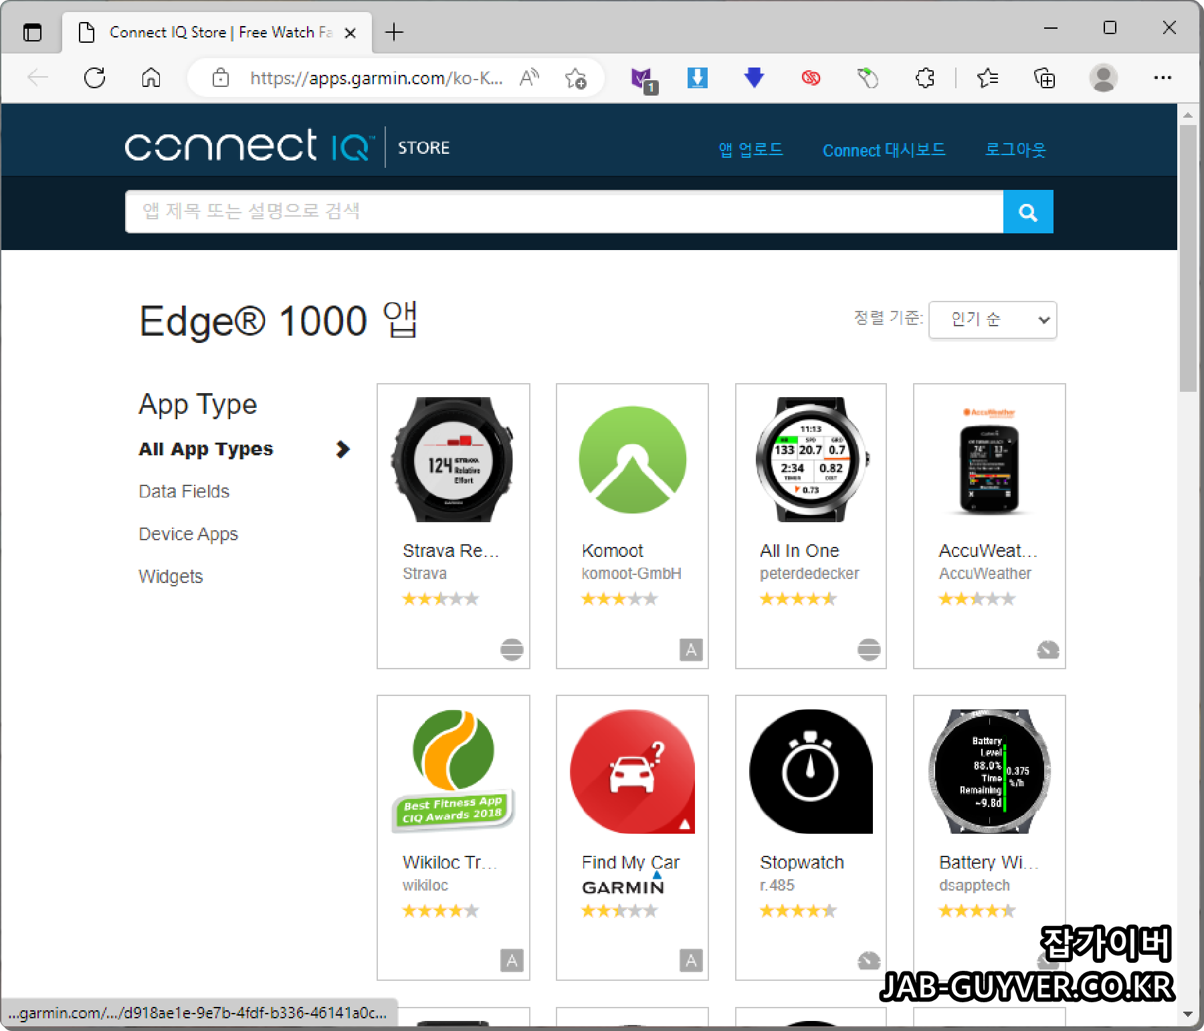
Task: Open the Wikiloc logo thumbnail
Action: pyautogui.click(x=453, y=771)
